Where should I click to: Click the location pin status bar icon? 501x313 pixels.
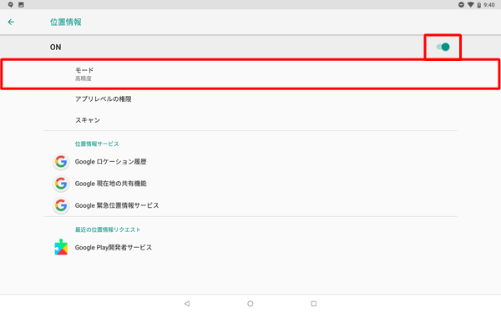click(11, 4)
